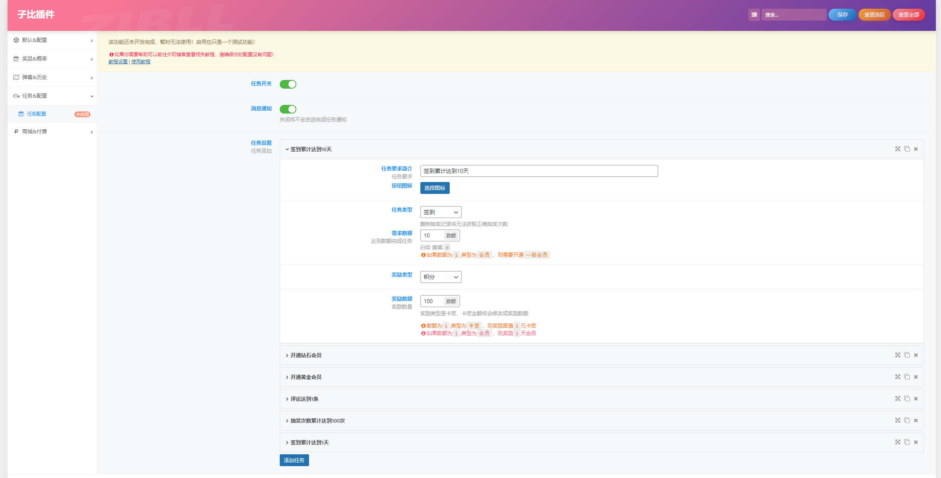Image resolution: width=941 pixels, height=478 pixels.
Task: Expand the 开通钻石会员 task panel
Action: click(x=306, y=355)
